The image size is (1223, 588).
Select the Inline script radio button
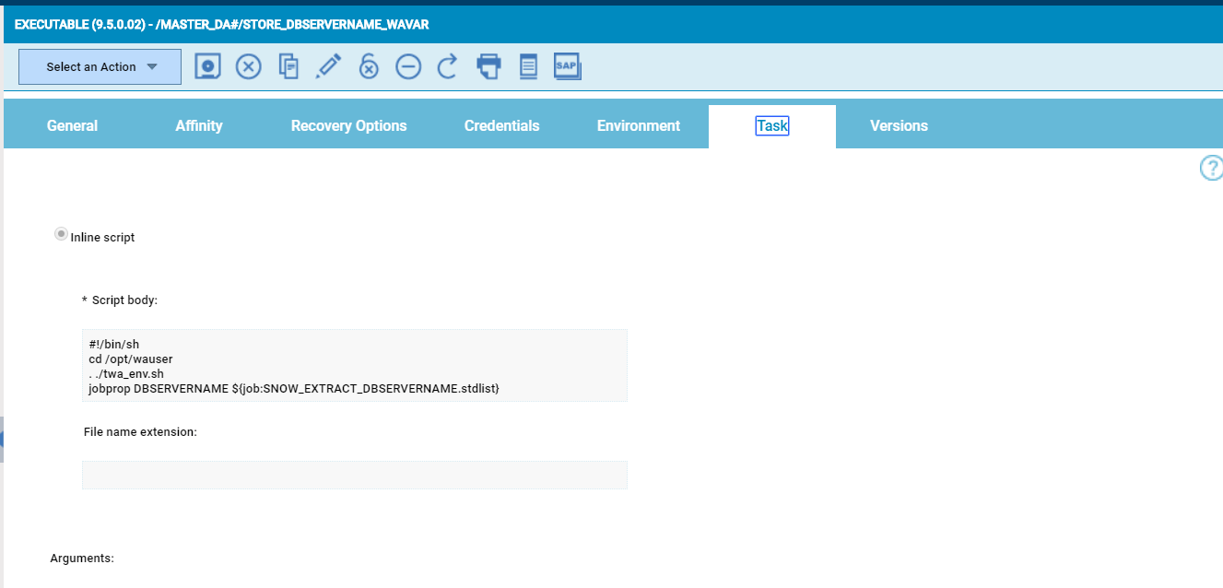tap(61, 233)
